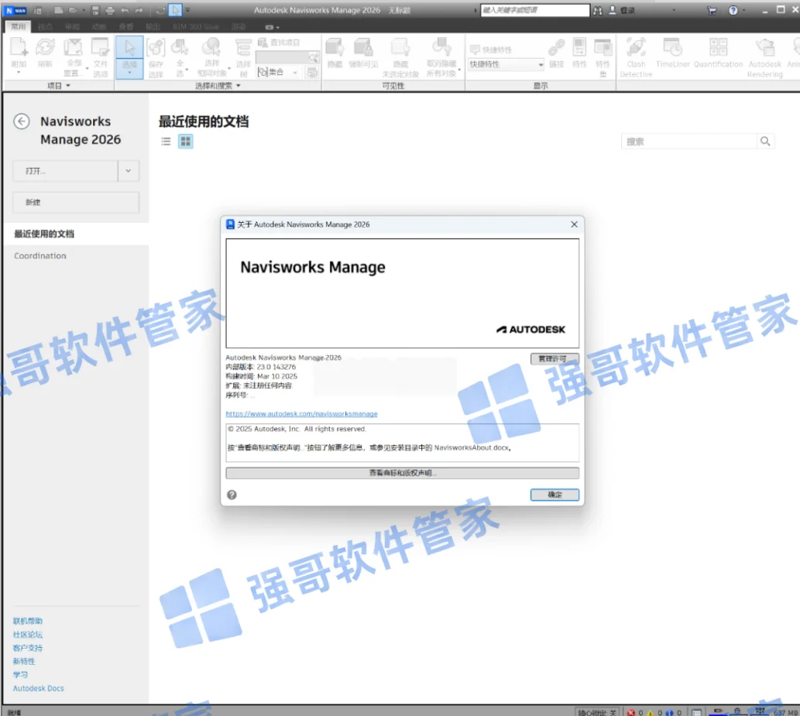
Task: Open the quick access toolbar customize dropdown
Action: coord(187,10)
